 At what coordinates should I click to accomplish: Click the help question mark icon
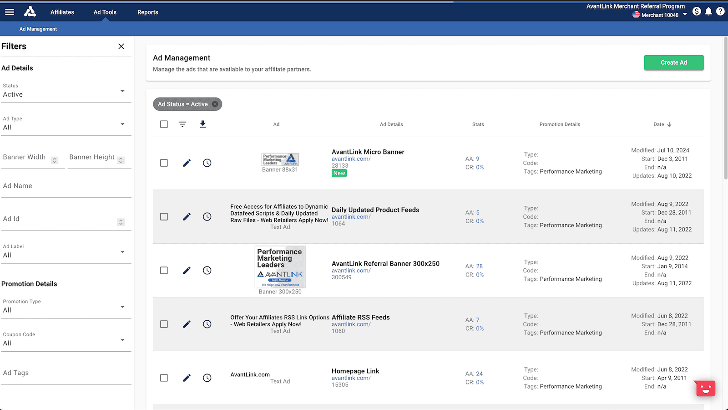click(x=720, y=11)
